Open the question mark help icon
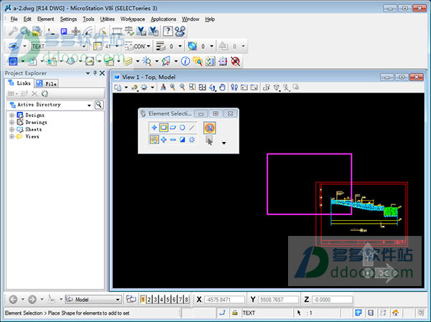Screen dimensions: 431x322 (x=167, y=31)
